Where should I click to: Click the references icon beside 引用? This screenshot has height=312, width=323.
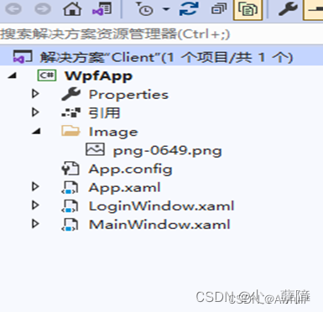(x=71, y=112)
